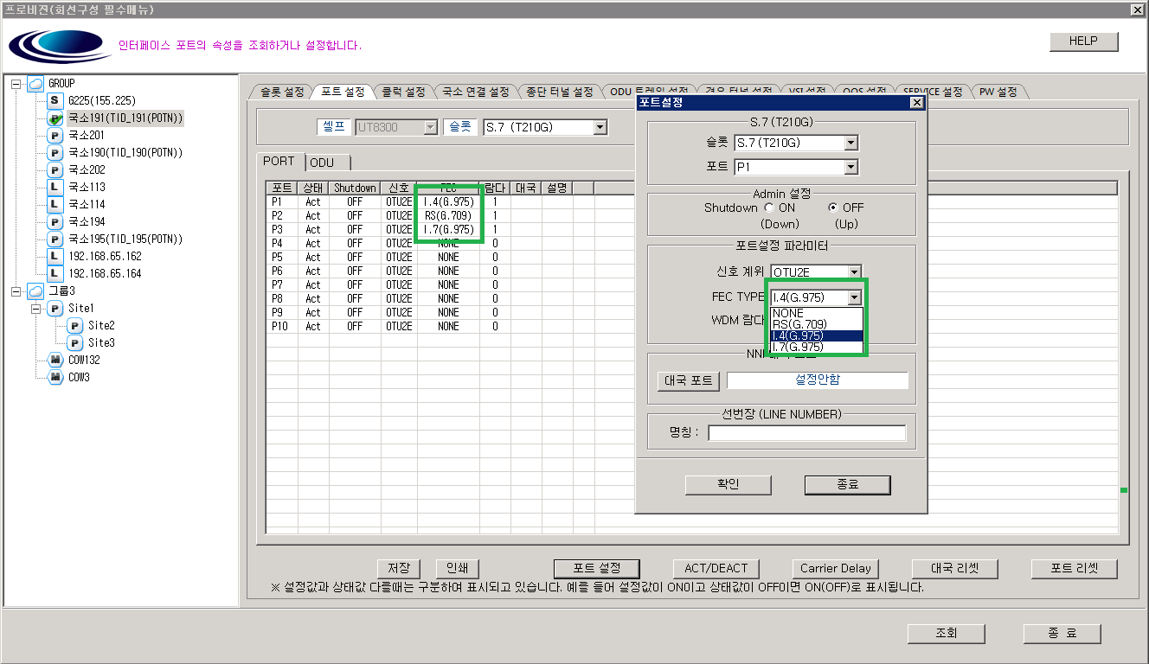Click the 대국 리셋 button
This screenshot has height=664, width=1149.
(954, 569)
